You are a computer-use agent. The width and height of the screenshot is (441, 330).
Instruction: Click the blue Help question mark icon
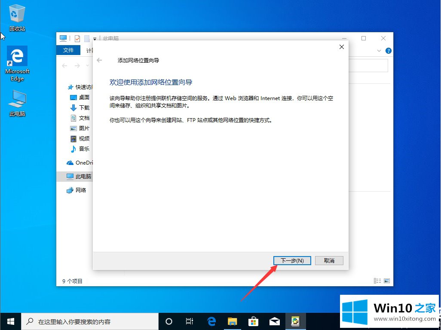[x=389, y=51]
